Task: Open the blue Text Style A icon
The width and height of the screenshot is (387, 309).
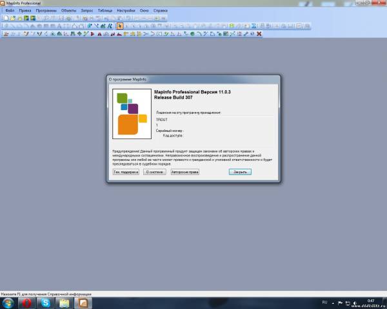Action: [110, 26]
